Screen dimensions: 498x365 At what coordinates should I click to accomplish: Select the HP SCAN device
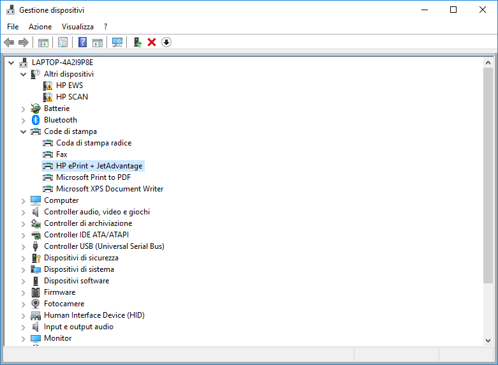pos(72,97)
